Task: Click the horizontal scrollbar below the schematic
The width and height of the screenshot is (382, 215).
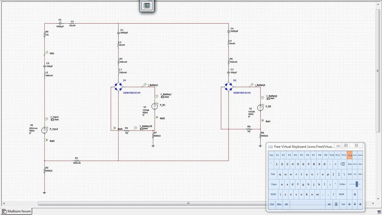Action: point(187,204)
